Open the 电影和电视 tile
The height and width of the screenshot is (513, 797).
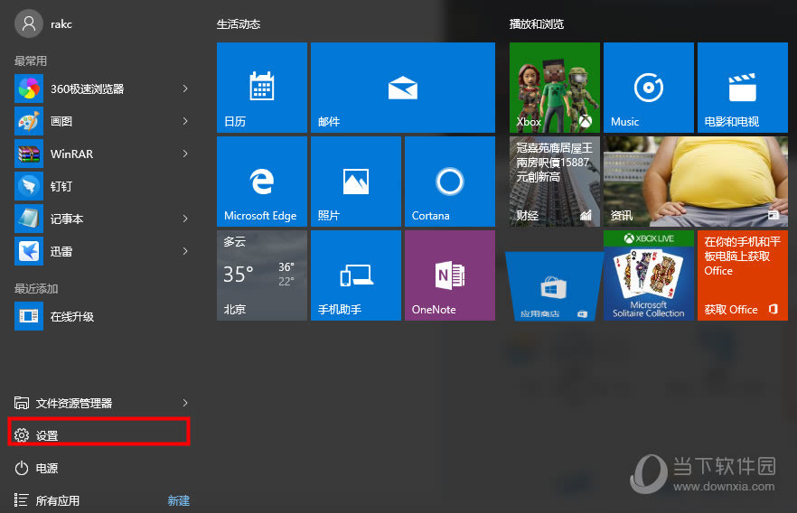click(743, 88)
